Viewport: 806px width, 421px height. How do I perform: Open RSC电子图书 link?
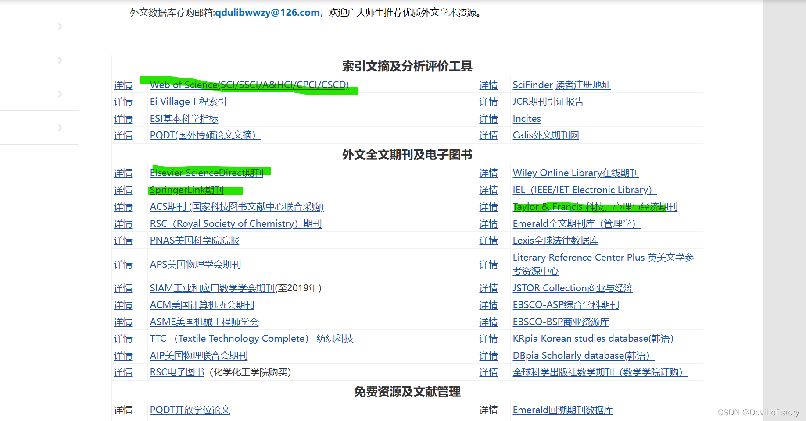[177, 372]
